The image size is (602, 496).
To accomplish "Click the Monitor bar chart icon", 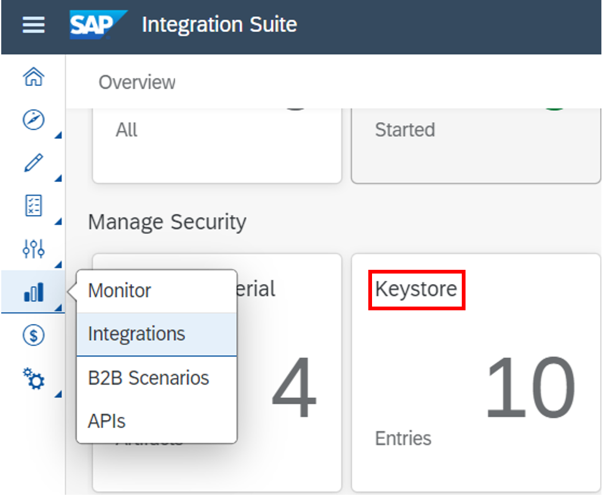I will [33, 292].
